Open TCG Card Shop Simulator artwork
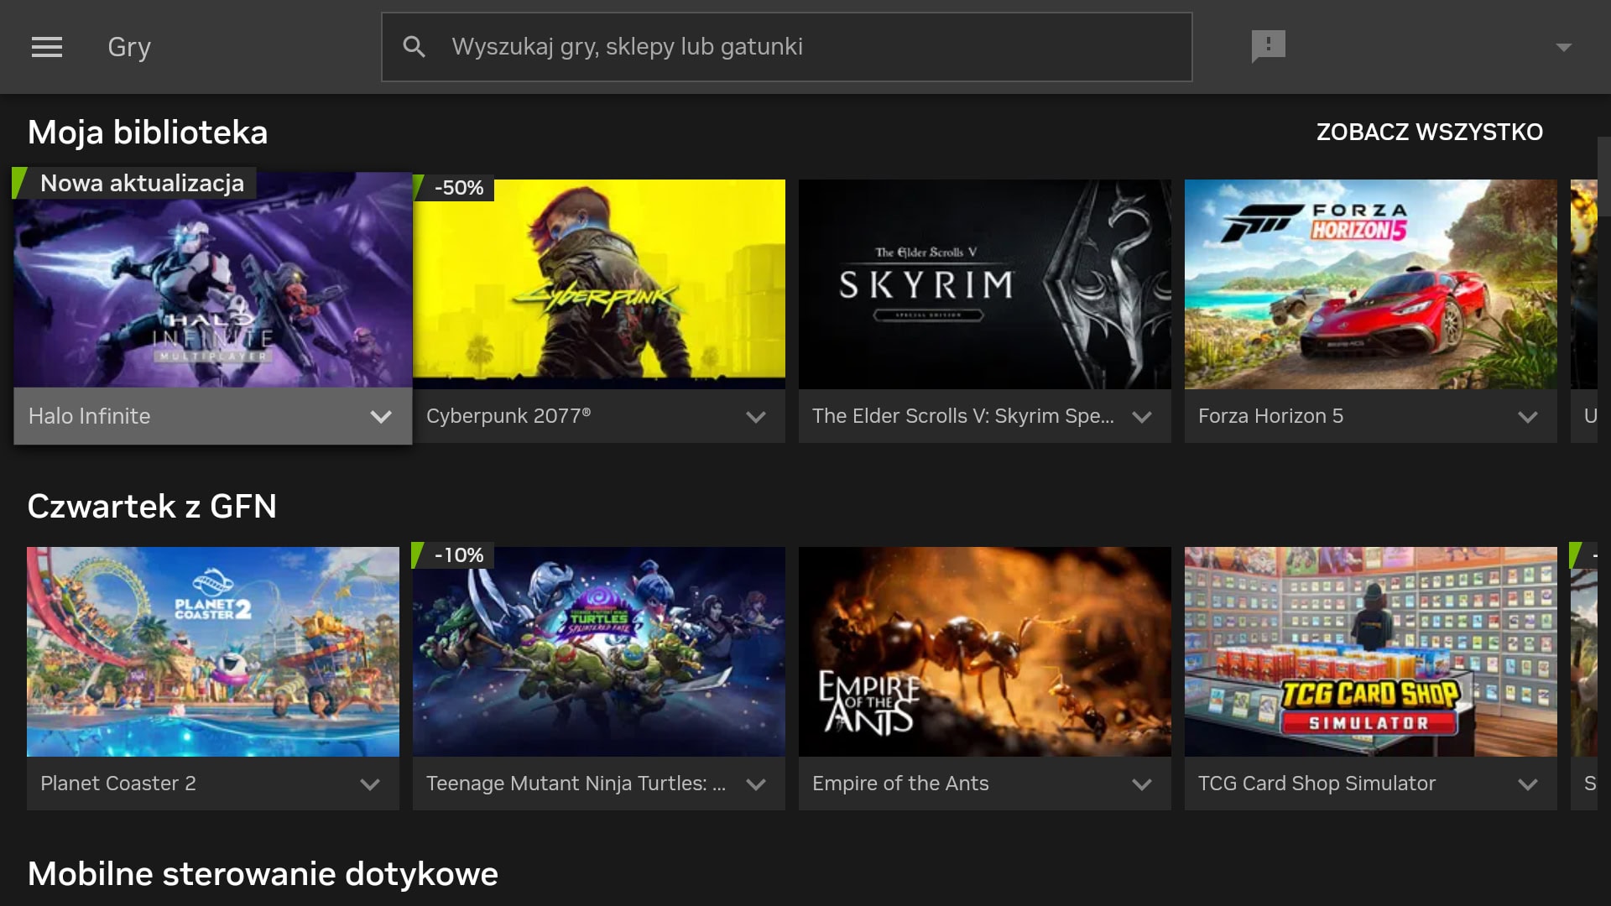The height and width of the screenshot is (906, 1611). [x=1371, y=652]
